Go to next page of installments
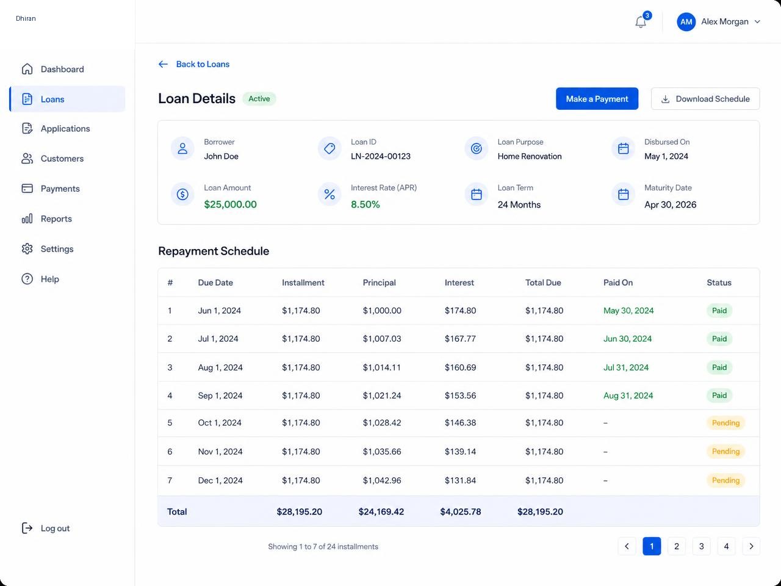The width and height of the screenshot is (781, 586). tap(751, 546)
